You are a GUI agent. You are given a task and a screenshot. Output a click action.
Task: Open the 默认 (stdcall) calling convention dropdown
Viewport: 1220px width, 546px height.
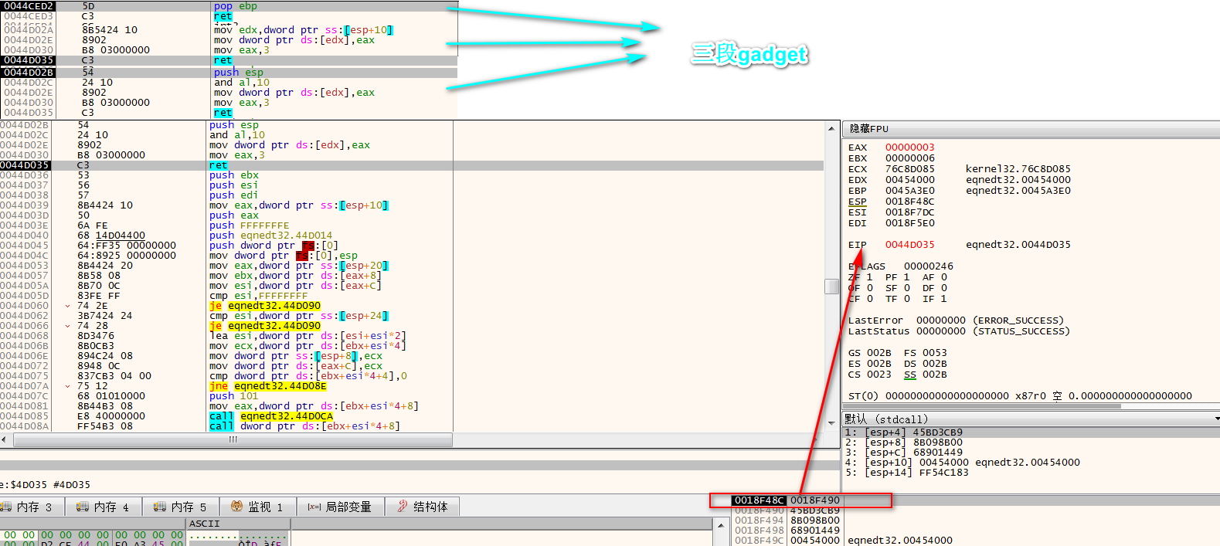tap(1030, 419)
